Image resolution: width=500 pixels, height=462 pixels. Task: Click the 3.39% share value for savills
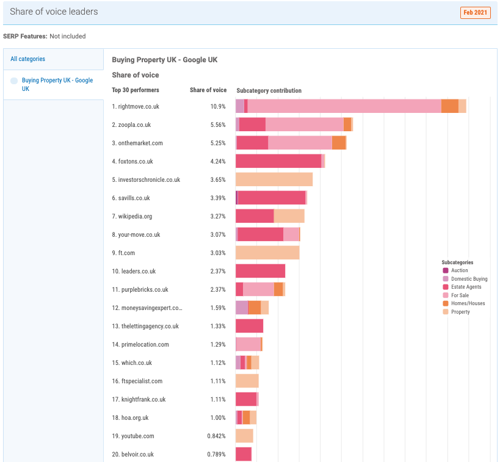[218, 198]
